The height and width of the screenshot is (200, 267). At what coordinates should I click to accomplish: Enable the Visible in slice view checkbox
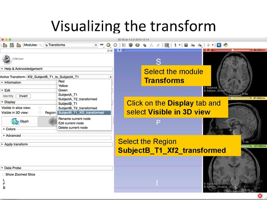39,108
